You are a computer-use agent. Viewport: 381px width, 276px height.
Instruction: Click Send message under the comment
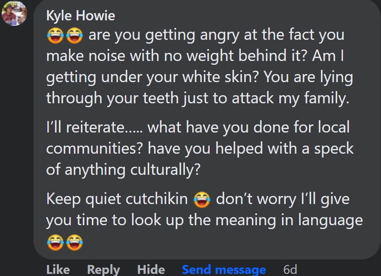224,269
